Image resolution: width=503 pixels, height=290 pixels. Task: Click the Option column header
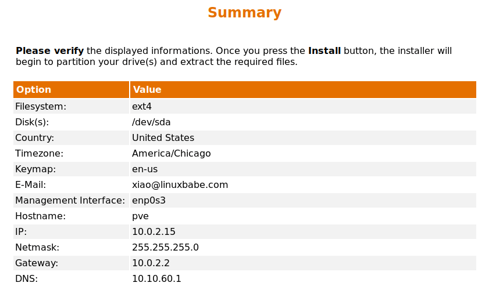(x=34, y=90)
